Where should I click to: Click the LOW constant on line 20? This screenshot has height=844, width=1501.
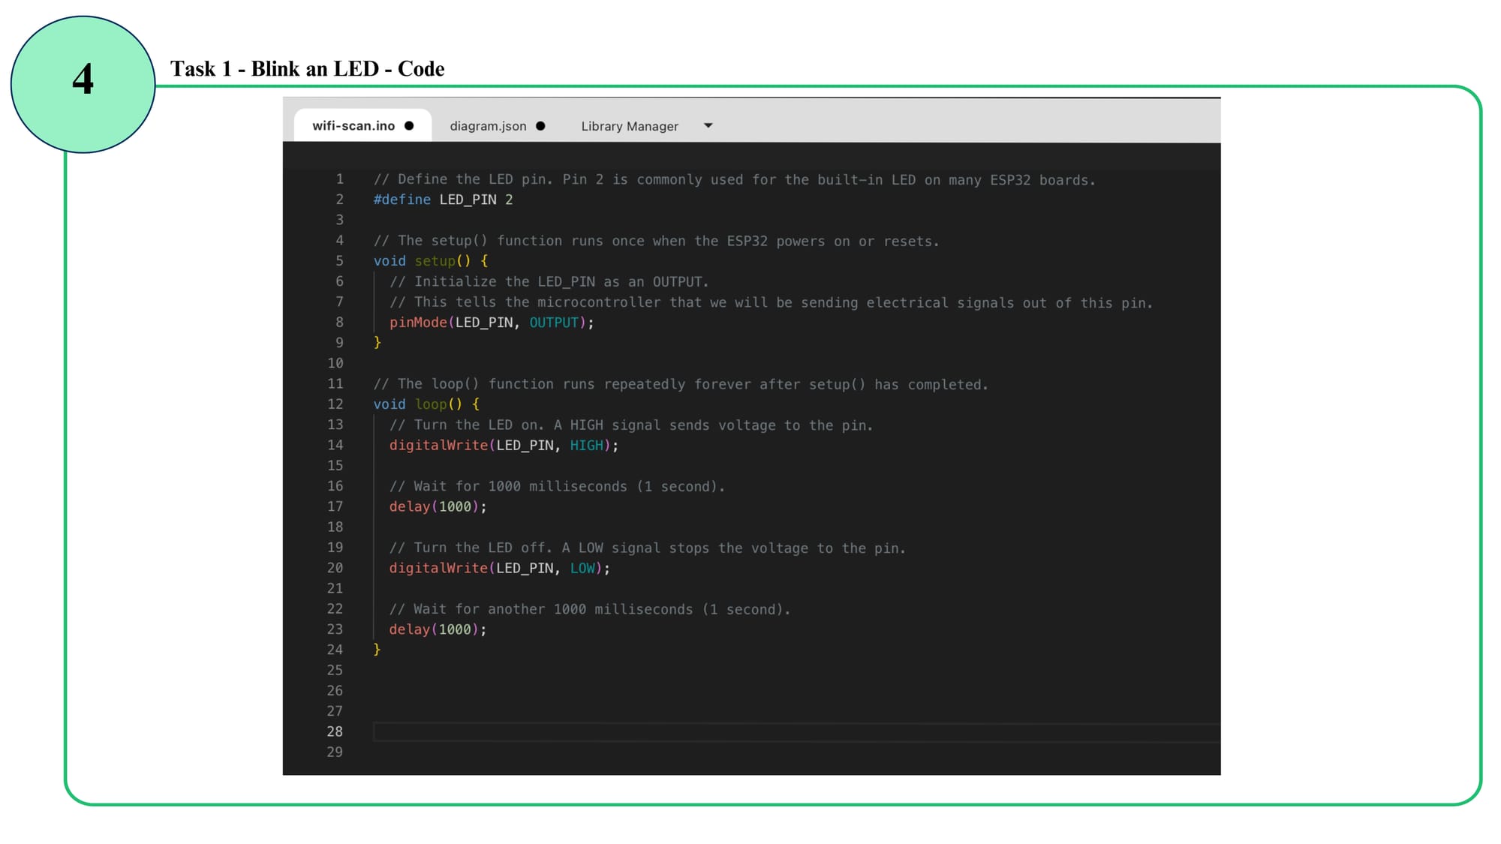pos(582,569)
